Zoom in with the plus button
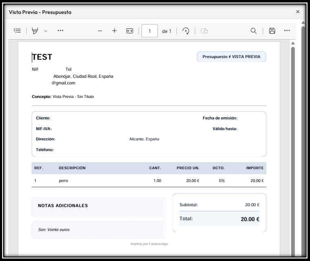Image resolution: width=310 pixels, height=261 pixels. pos(114,31)
